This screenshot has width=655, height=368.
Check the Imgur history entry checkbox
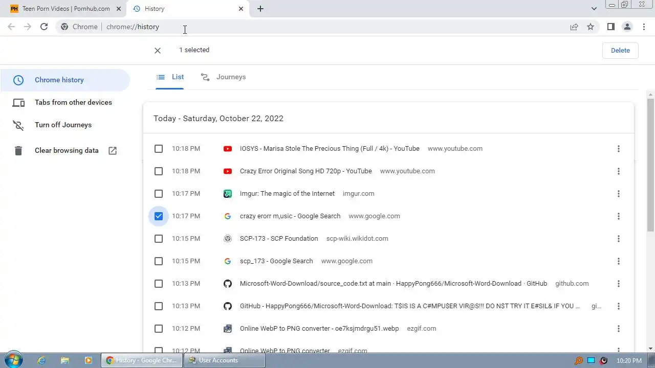click(x=159, y=194)
